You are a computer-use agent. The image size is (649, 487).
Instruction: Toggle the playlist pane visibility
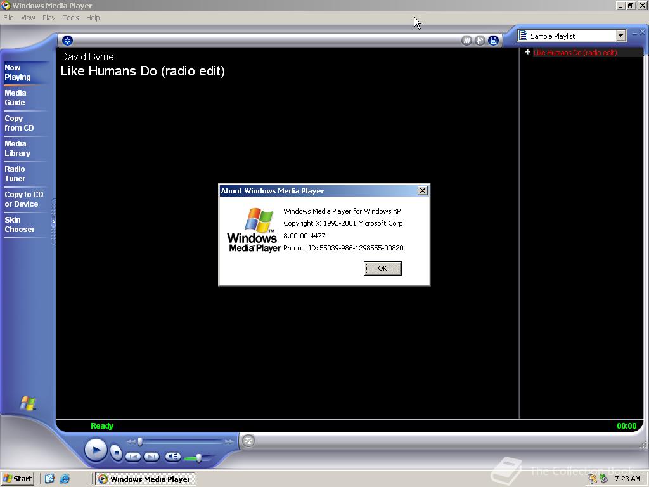pyautogui.click(x=493, y=41)
